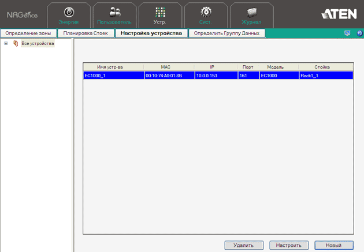Viewport: 364px width, 252px height.
Task: Switch to Определение зоны tab
Action: tap(28, 33)
